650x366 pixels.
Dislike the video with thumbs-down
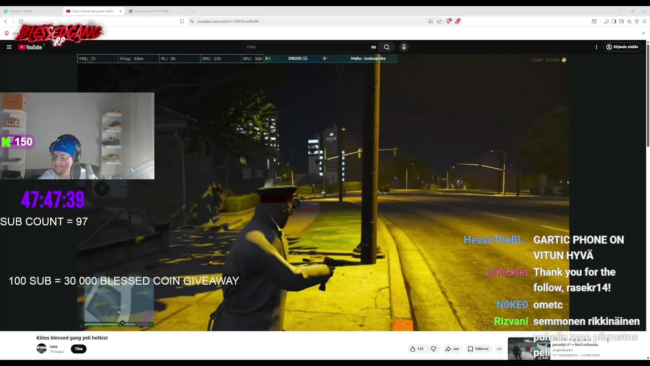[433, 349]
